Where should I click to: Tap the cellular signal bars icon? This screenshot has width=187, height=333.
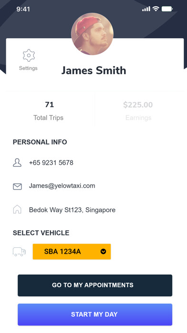[146, 9]
